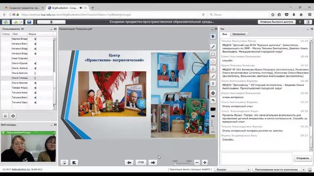
Task: Adjust the presentation zoom slider
Action: [182, 164]
